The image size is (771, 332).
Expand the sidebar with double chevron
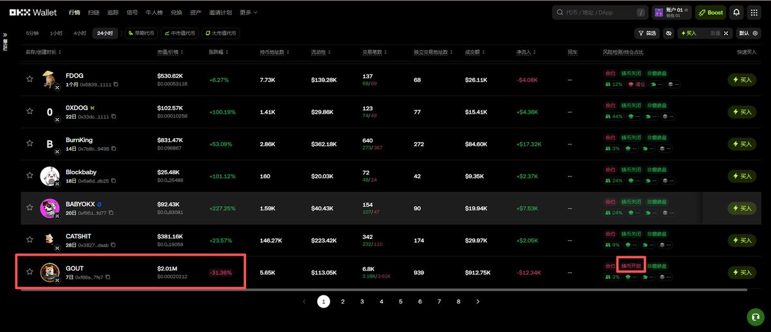[x=5, y=35]
